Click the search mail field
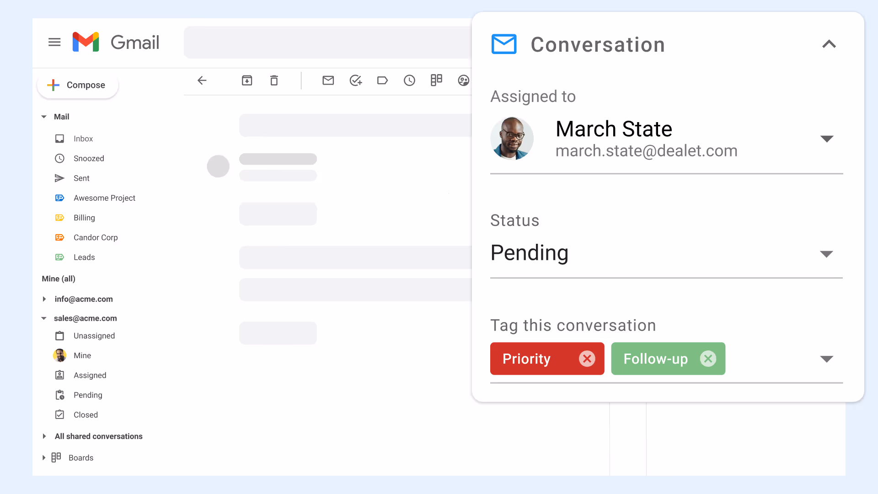The image size is (878, 494). coord(327,42)
